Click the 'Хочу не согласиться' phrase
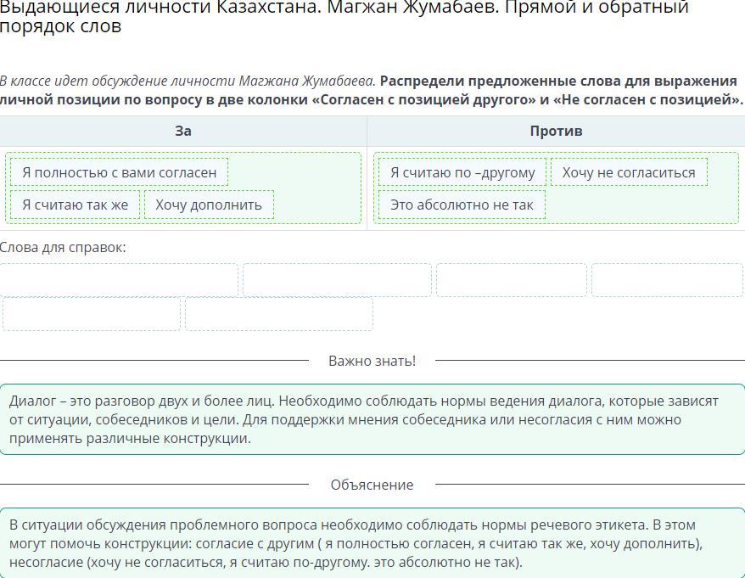Screen dimensions: 745x578 629,172
